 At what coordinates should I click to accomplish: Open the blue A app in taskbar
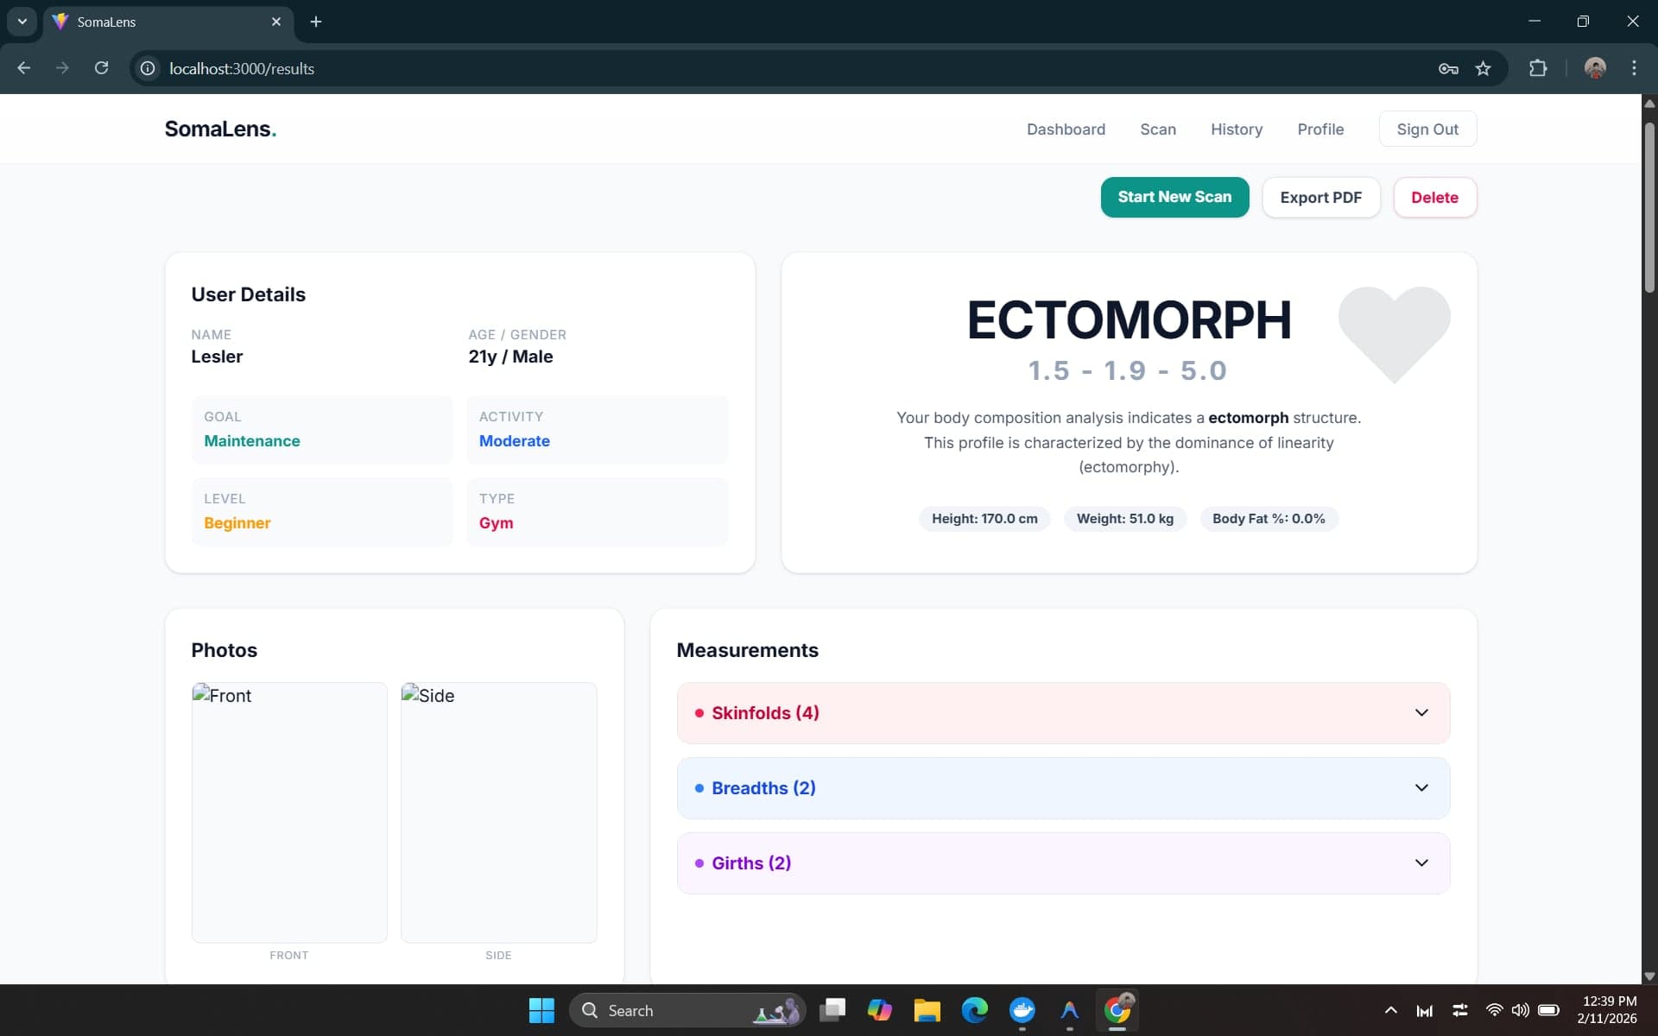coord(1070,1010)
